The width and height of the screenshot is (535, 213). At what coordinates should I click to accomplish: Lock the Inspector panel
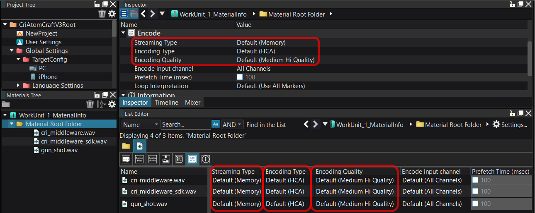[x=512, y=4]
